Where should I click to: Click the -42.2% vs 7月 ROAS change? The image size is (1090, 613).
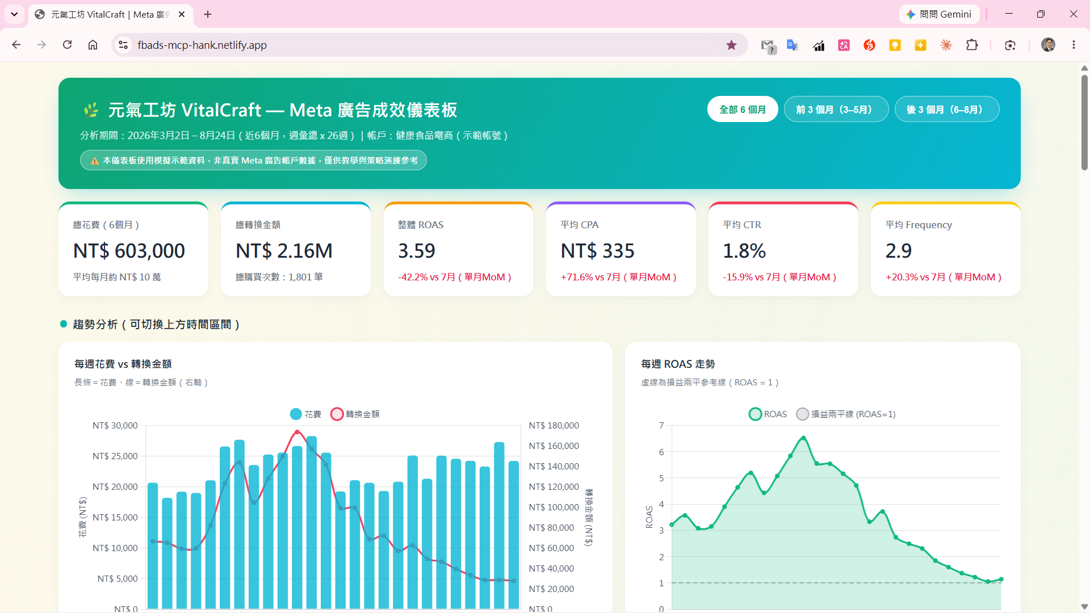point(455,277)
